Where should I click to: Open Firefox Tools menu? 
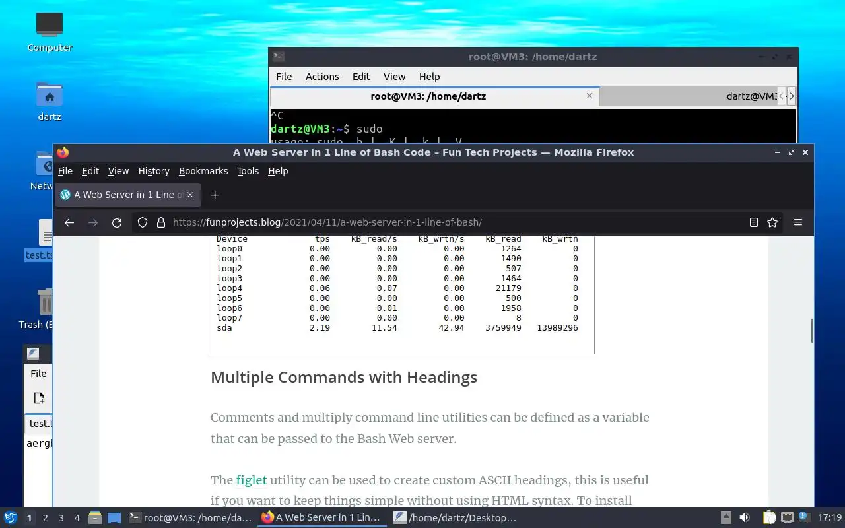pos(248,171)
